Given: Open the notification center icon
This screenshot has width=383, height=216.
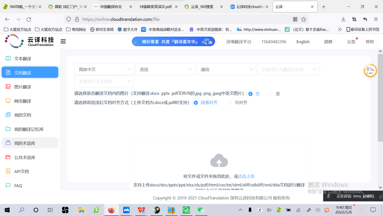Looking at the screenshot, I should (x=373, y=210).
